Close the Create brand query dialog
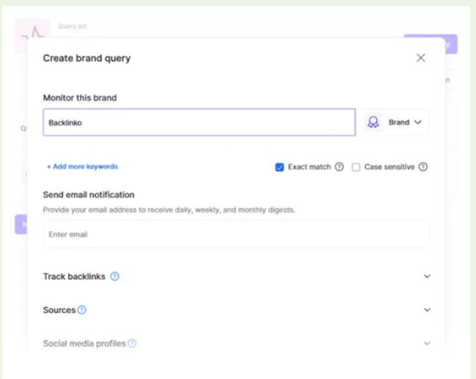The image size is (476, 379). 420,58
